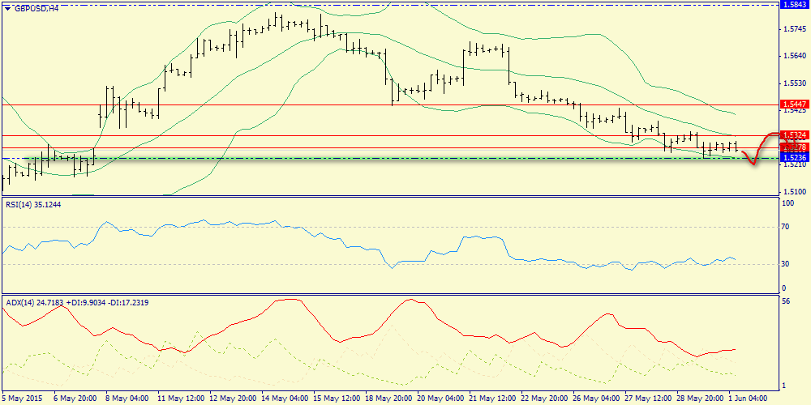Click the 30 level on RSI scale
The image size is (811, 405).
(x=783, y=264)
